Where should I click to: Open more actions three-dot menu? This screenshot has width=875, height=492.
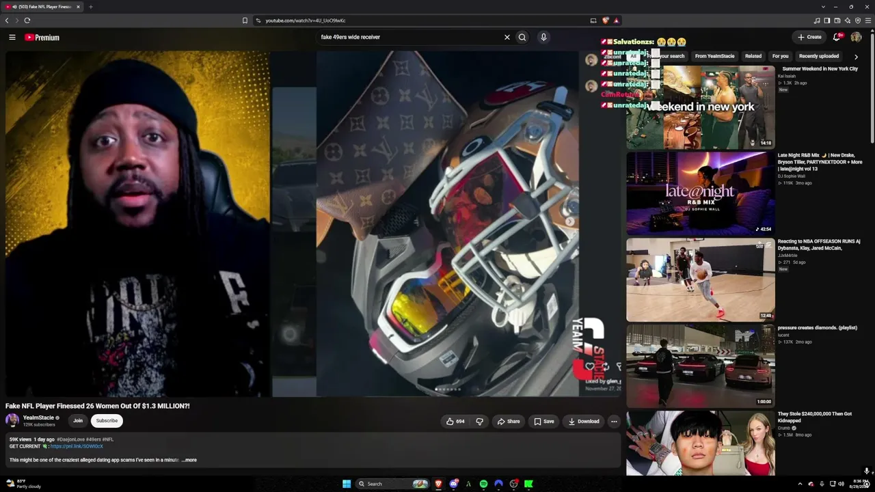(614, 422)
